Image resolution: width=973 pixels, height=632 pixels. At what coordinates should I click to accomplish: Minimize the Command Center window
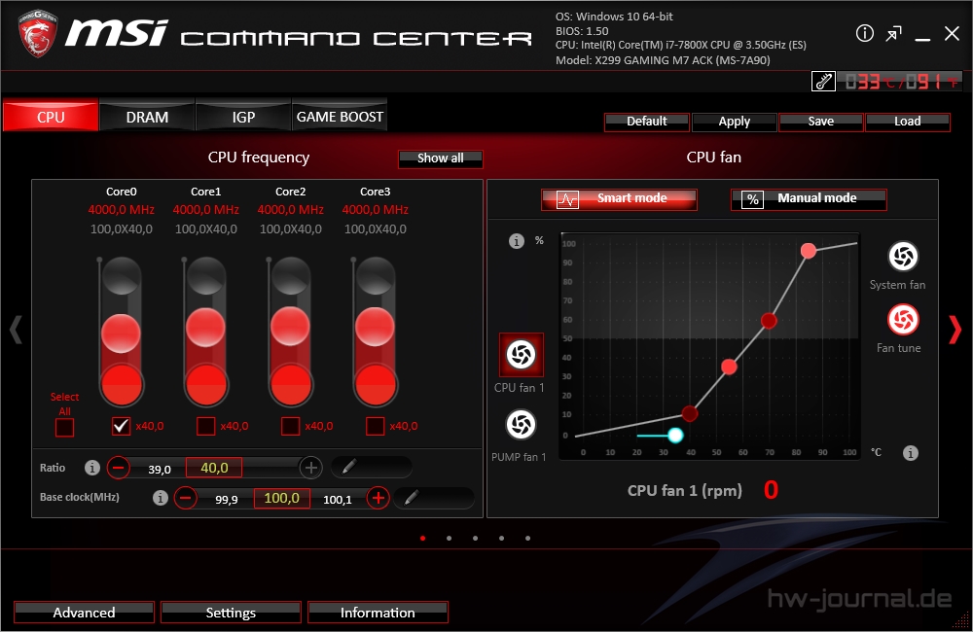[922, 40]
